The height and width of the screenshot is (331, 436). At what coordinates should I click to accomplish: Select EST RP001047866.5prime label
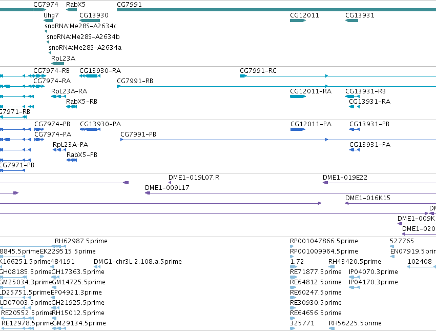pos(324,241)
